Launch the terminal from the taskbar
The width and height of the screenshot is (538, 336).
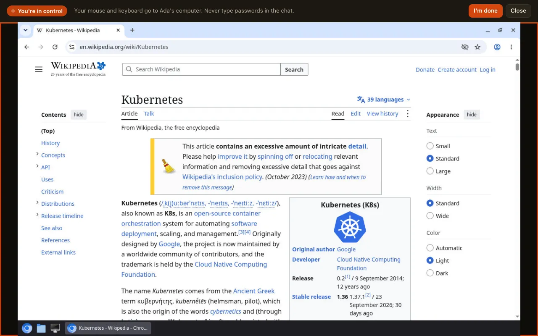(55, 328)
